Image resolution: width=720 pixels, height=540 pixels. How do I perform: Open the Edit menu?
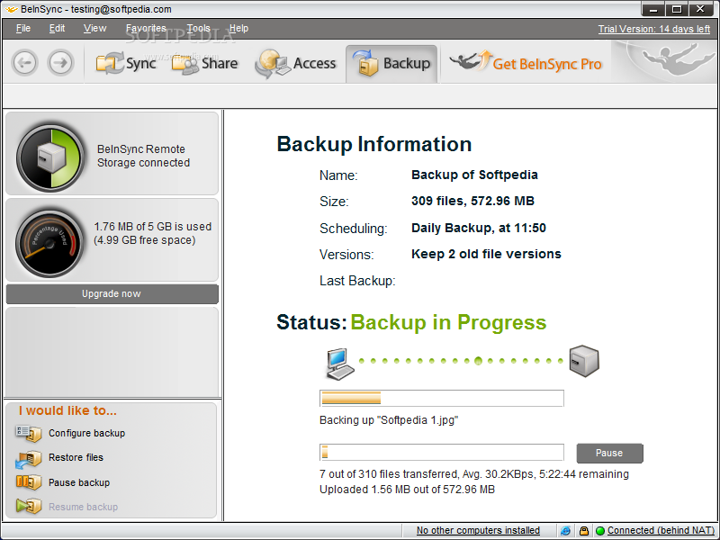point(57,29)
